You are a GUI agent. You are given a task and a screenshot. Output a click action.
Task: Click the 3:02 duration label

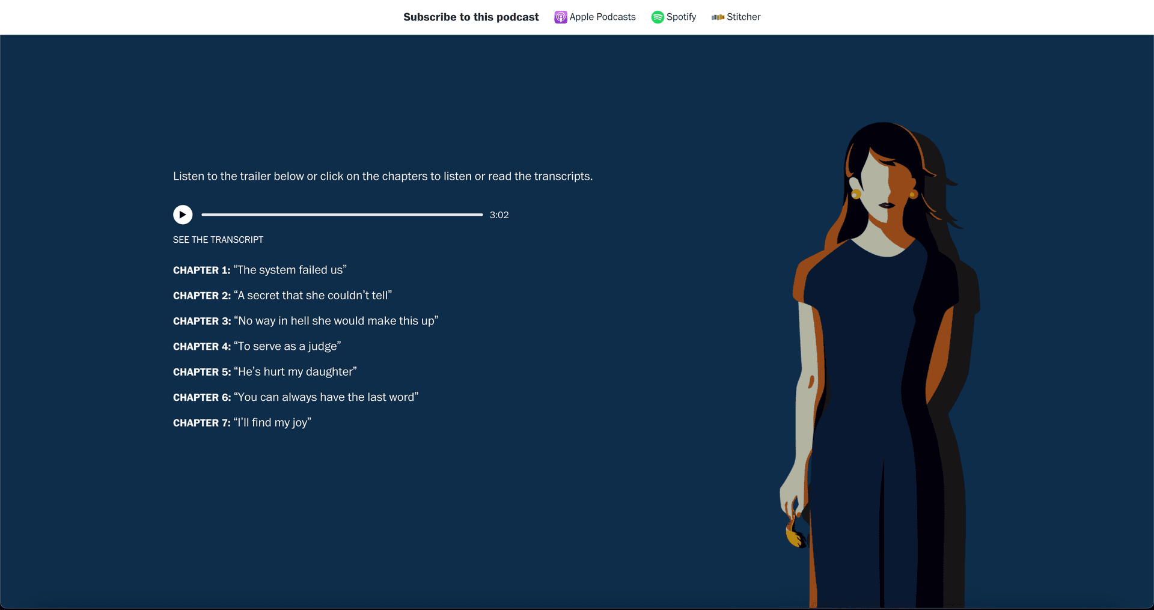(499, 215)
